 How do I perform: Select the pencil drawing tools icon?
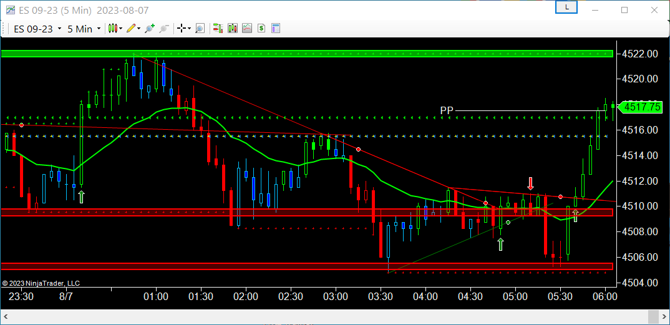pos(132,29)
